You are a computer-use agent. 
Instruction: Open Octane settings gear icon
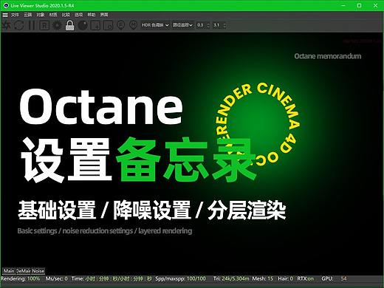click(x=57, y=25)
